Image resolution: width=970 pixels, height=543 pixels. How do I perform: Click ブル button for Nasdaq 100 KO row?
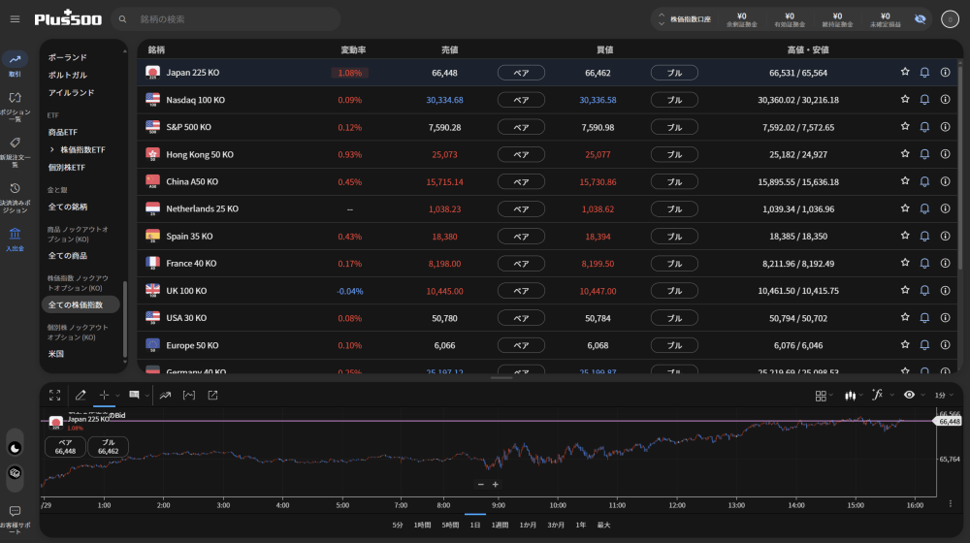tap(674, 100)
